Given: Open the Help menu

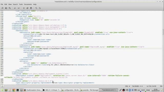Looking at the screenshot, I should [x=35, y=4].
